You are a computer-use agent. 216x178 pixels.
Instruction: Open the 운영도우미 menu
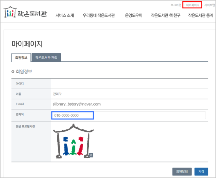[133, 15]
